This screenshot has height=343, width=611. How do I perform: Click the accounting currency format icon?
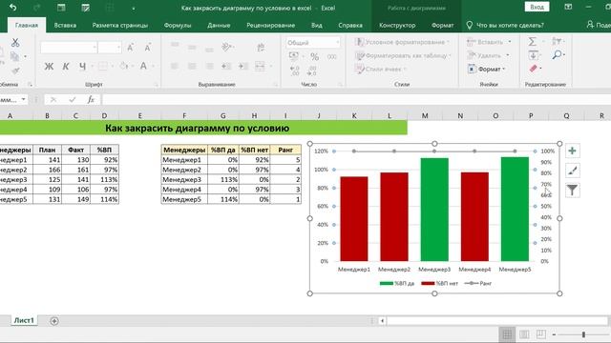[x=293, y=56]
